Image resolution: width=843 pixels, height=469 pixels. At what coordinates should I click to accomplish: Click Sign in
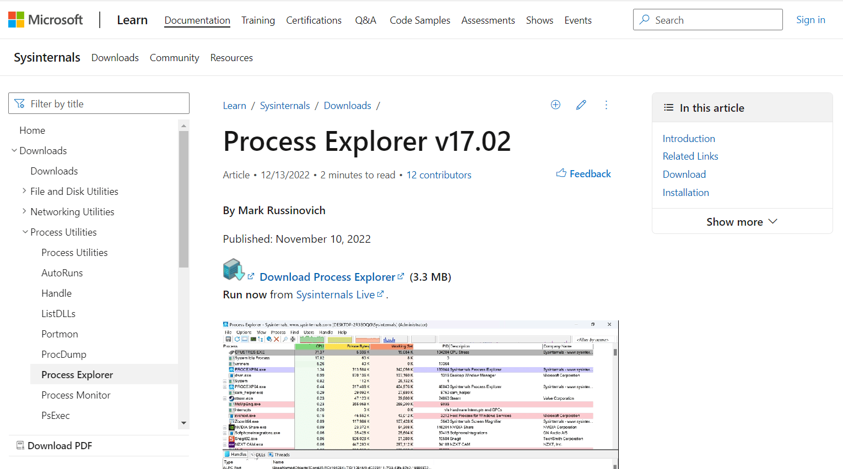tap(810, 20)
